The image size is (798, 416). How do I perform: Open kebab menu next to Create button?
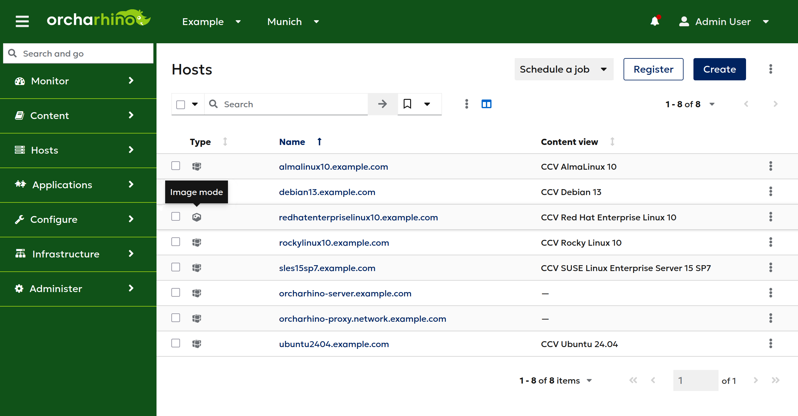(x=770, y=69)
